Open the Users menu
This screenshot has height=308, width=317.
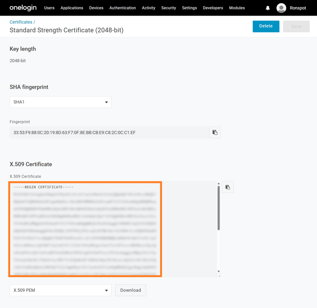click(x=49, y=8)
